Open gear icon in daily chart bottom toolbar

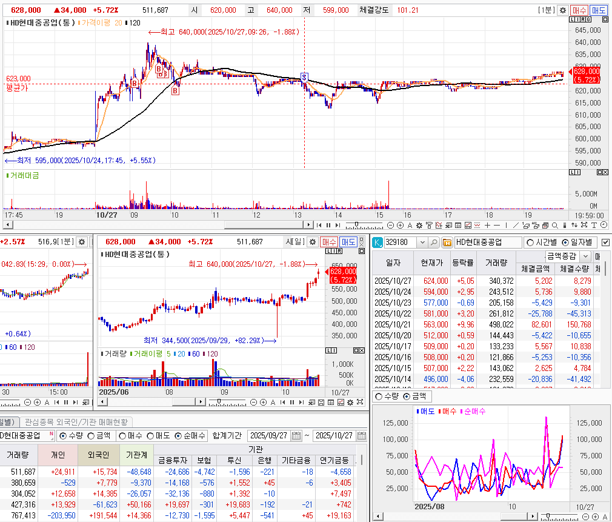click(x=350, y=402)
